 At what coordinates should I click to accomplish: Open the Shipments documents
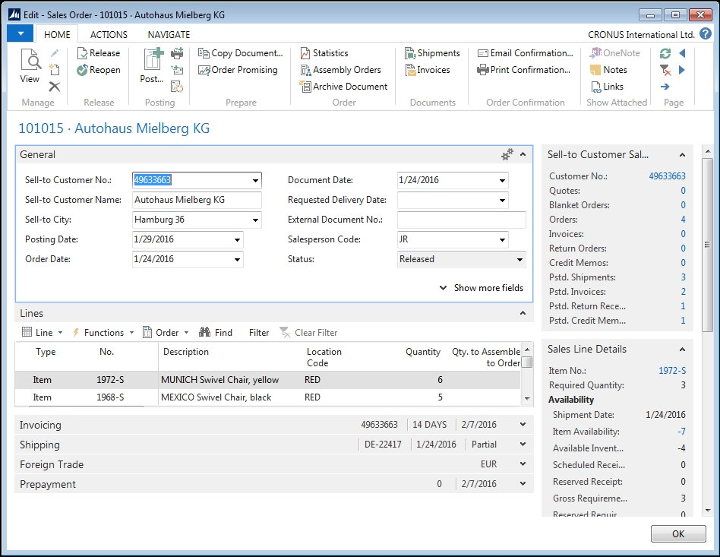tap(432, 53)
